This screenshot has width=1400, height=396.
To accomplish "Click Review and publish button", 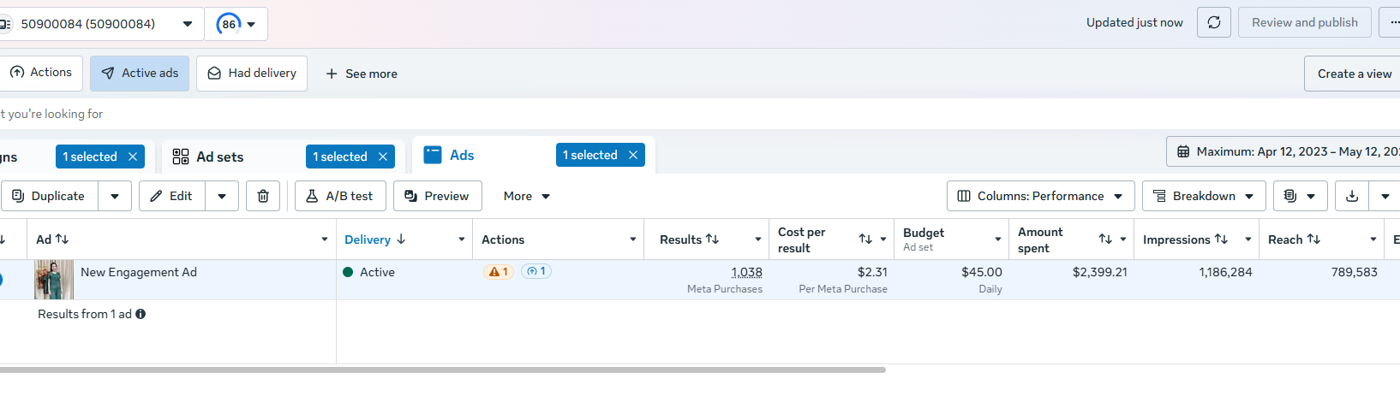I will (1305, 22).
